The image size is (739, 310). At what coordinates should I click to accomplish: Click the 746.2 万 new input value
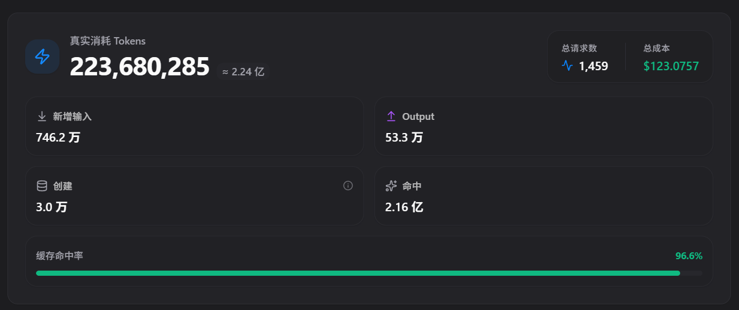click(58, 138)
